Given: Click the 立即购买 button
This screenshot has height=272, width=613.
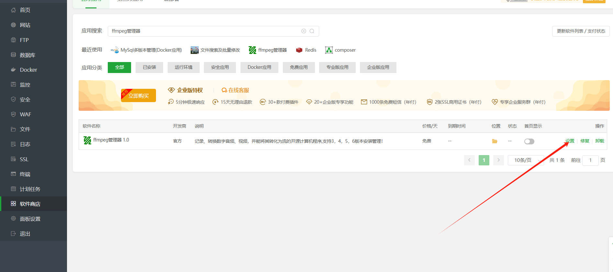Looking at the screenshot, I should 139,96.
